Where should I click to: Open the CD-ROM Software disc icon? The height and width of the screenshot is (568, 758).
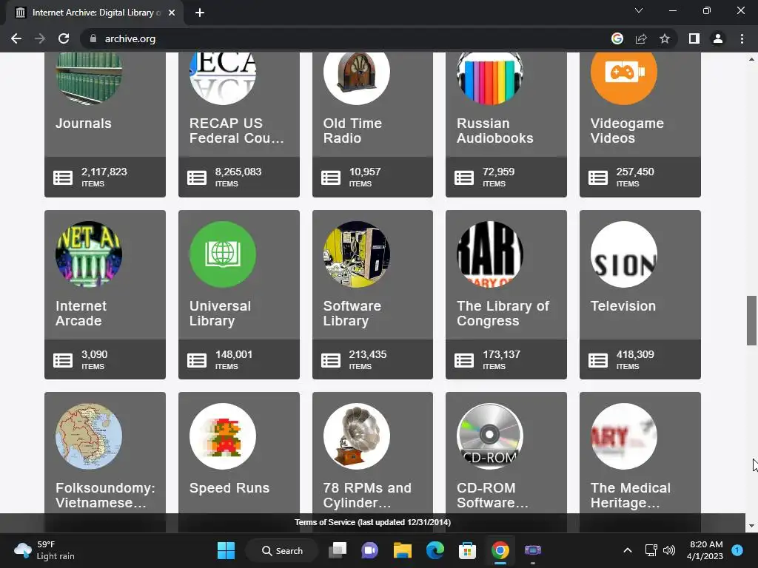(490, 436)
